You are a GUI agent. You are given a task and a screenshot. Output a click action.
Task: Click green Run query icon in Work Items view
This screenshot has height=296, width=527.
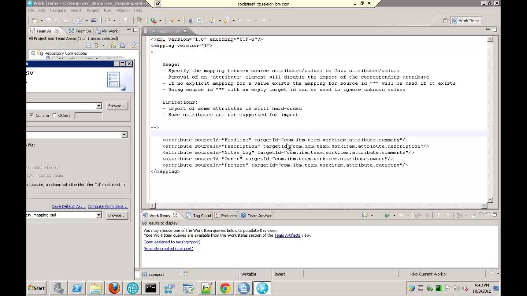tap(387, 215)
